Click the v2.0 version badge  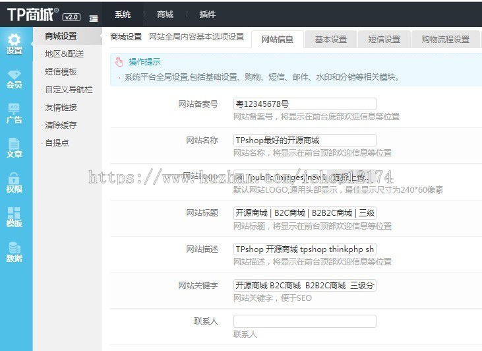click(71, 17)
